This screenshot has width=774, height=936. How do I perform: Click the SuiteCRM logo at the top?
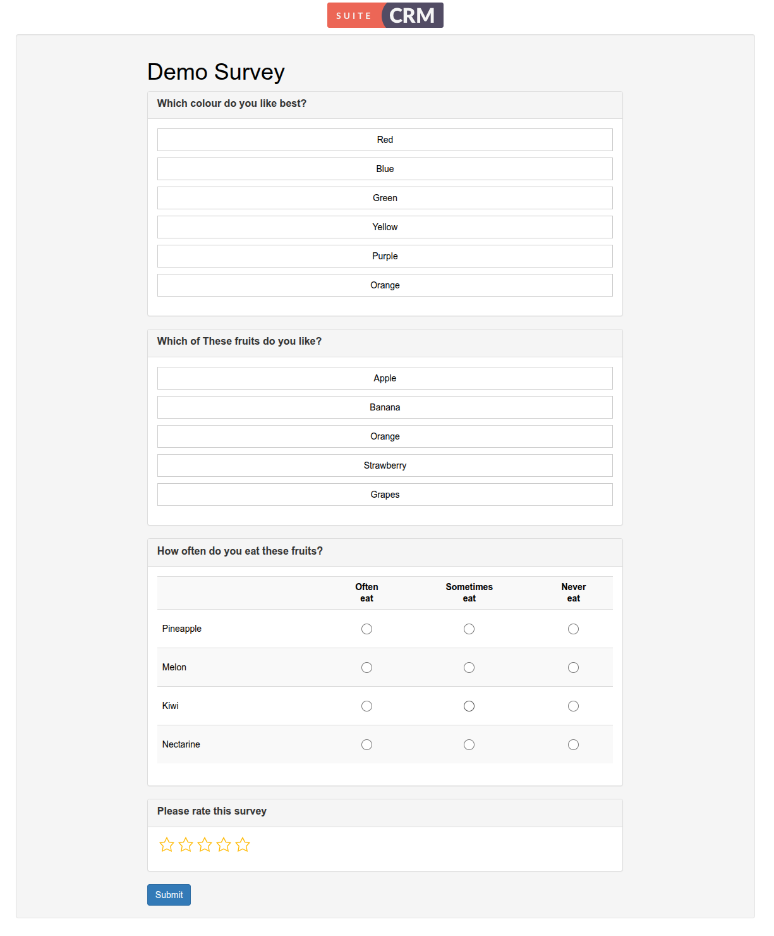point(385,15)
